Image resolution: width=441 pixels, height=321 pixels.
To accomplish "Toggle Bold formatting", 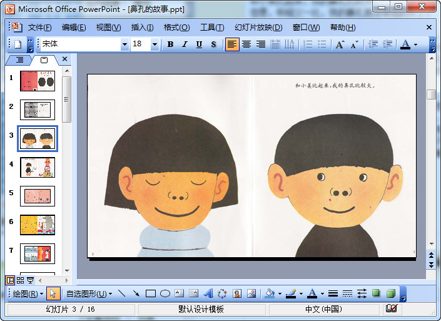I will 170,44.
